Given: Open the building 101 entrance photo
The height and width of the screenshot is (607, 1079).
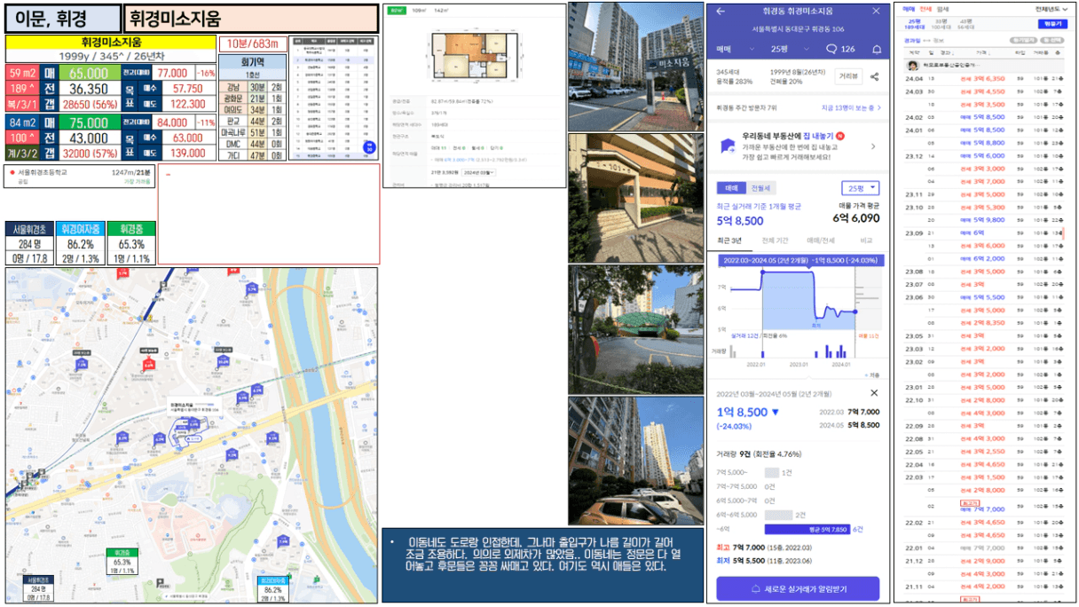Looking at the screenshot, I should click(634, 198).
